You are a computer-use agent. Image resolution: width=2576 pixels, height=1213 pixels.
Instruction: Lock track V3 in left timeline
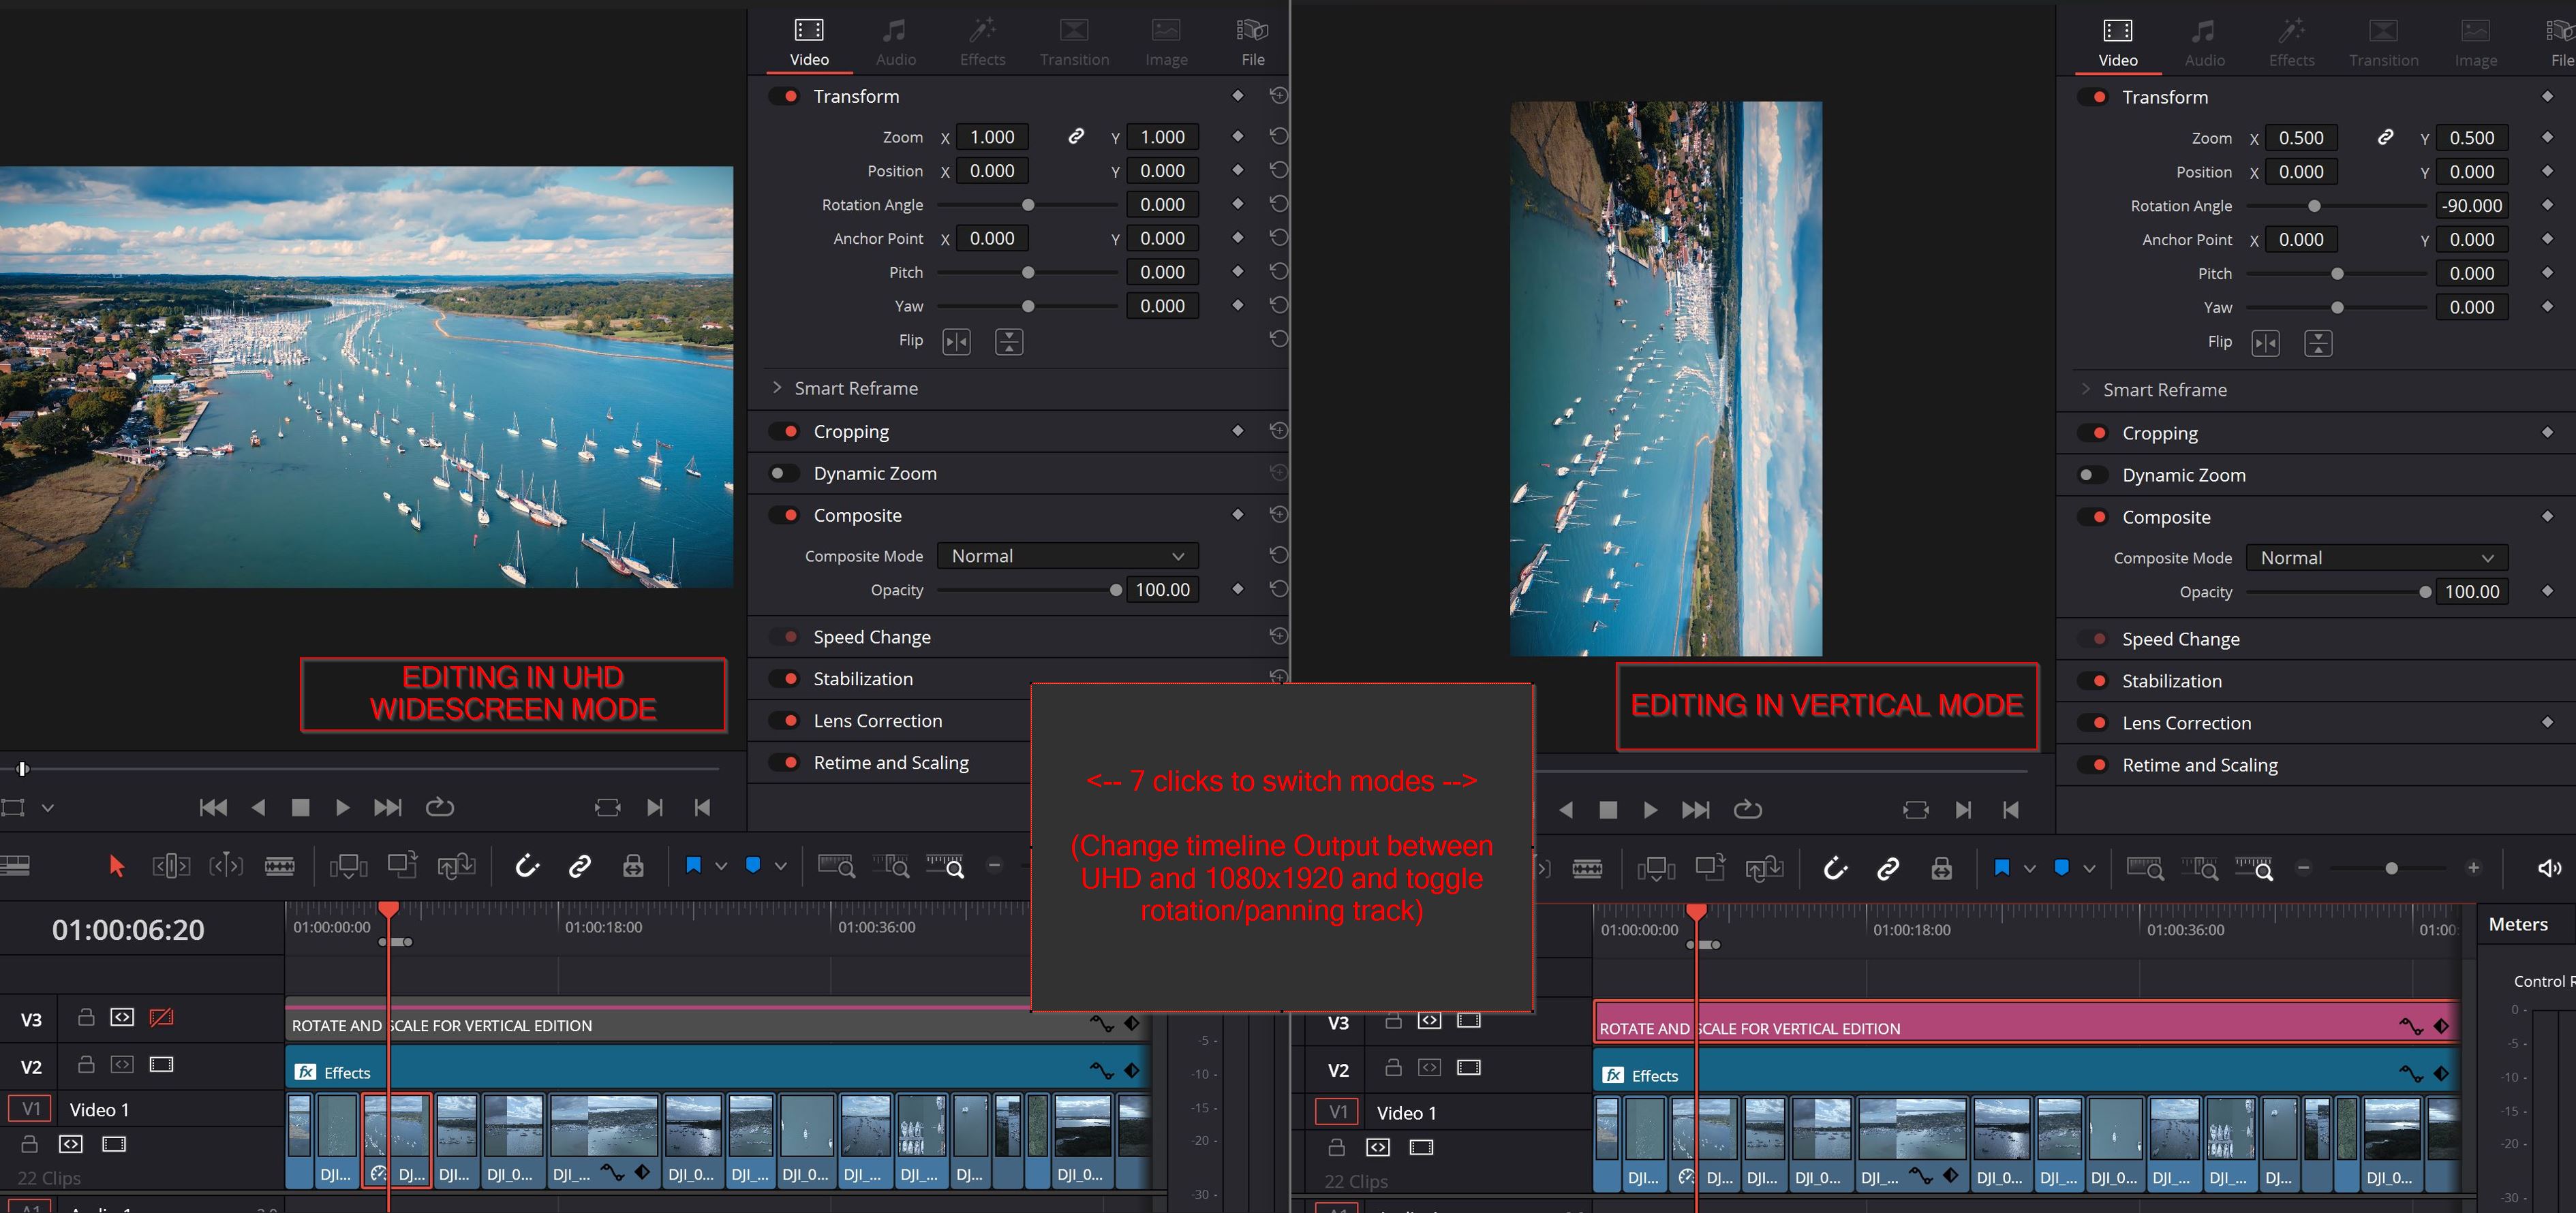[x=86, y=1017]
